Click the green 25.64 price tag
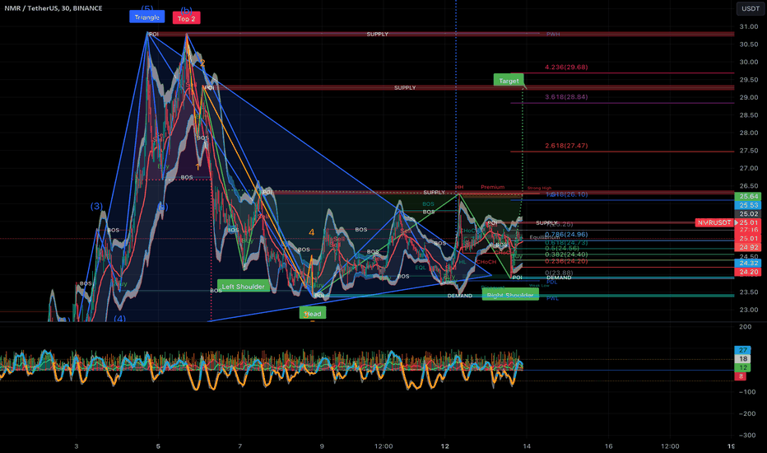 pyautogui.click(x=747, y=196)
